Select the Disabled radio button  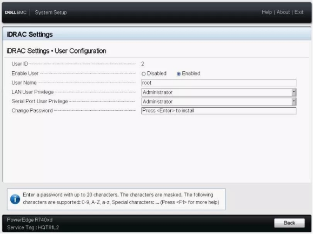coord(143,74)
